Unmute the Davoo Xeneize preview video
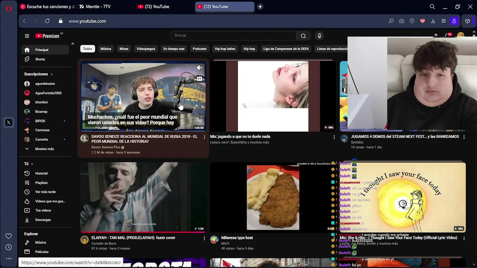Screen dimensions: 477x268 200,68
